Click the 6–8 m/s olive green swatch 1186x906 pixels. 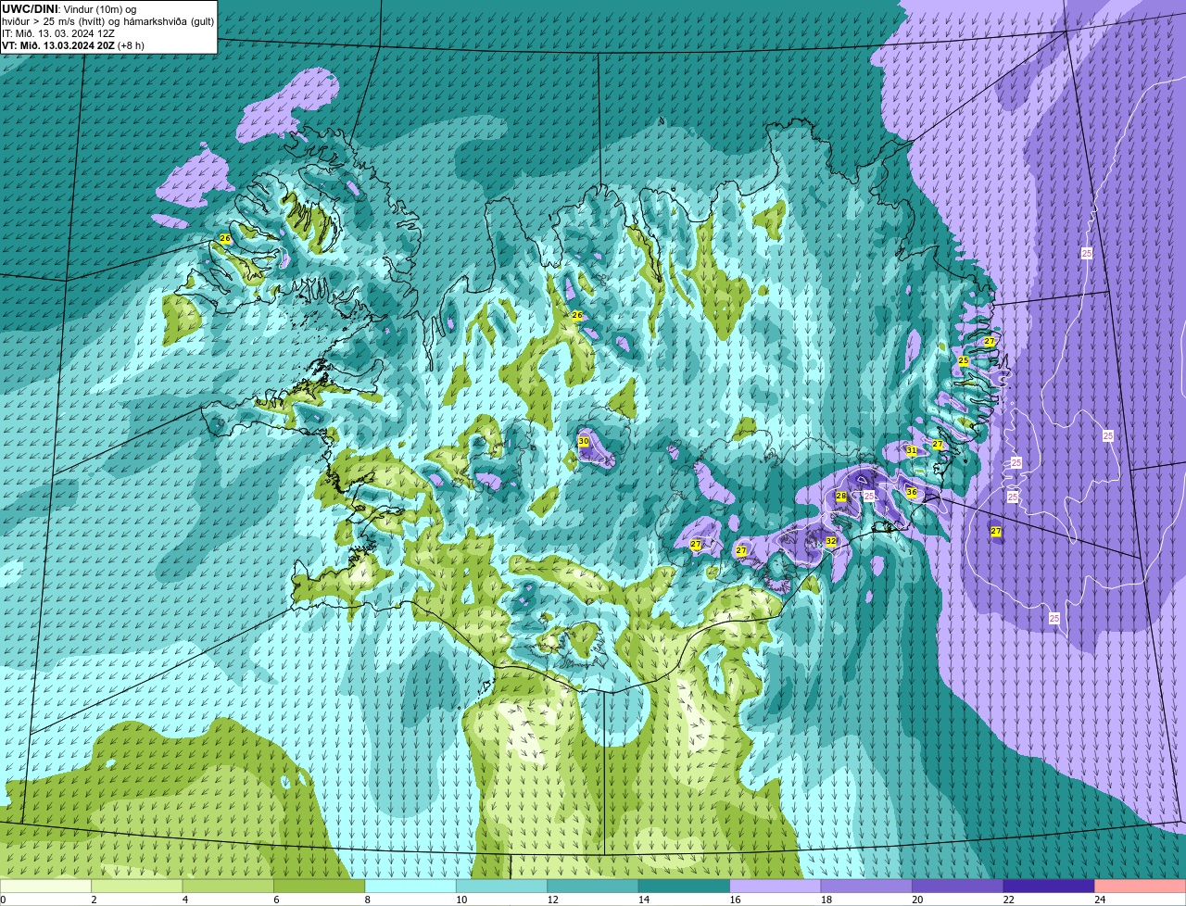tap(319, 887)
